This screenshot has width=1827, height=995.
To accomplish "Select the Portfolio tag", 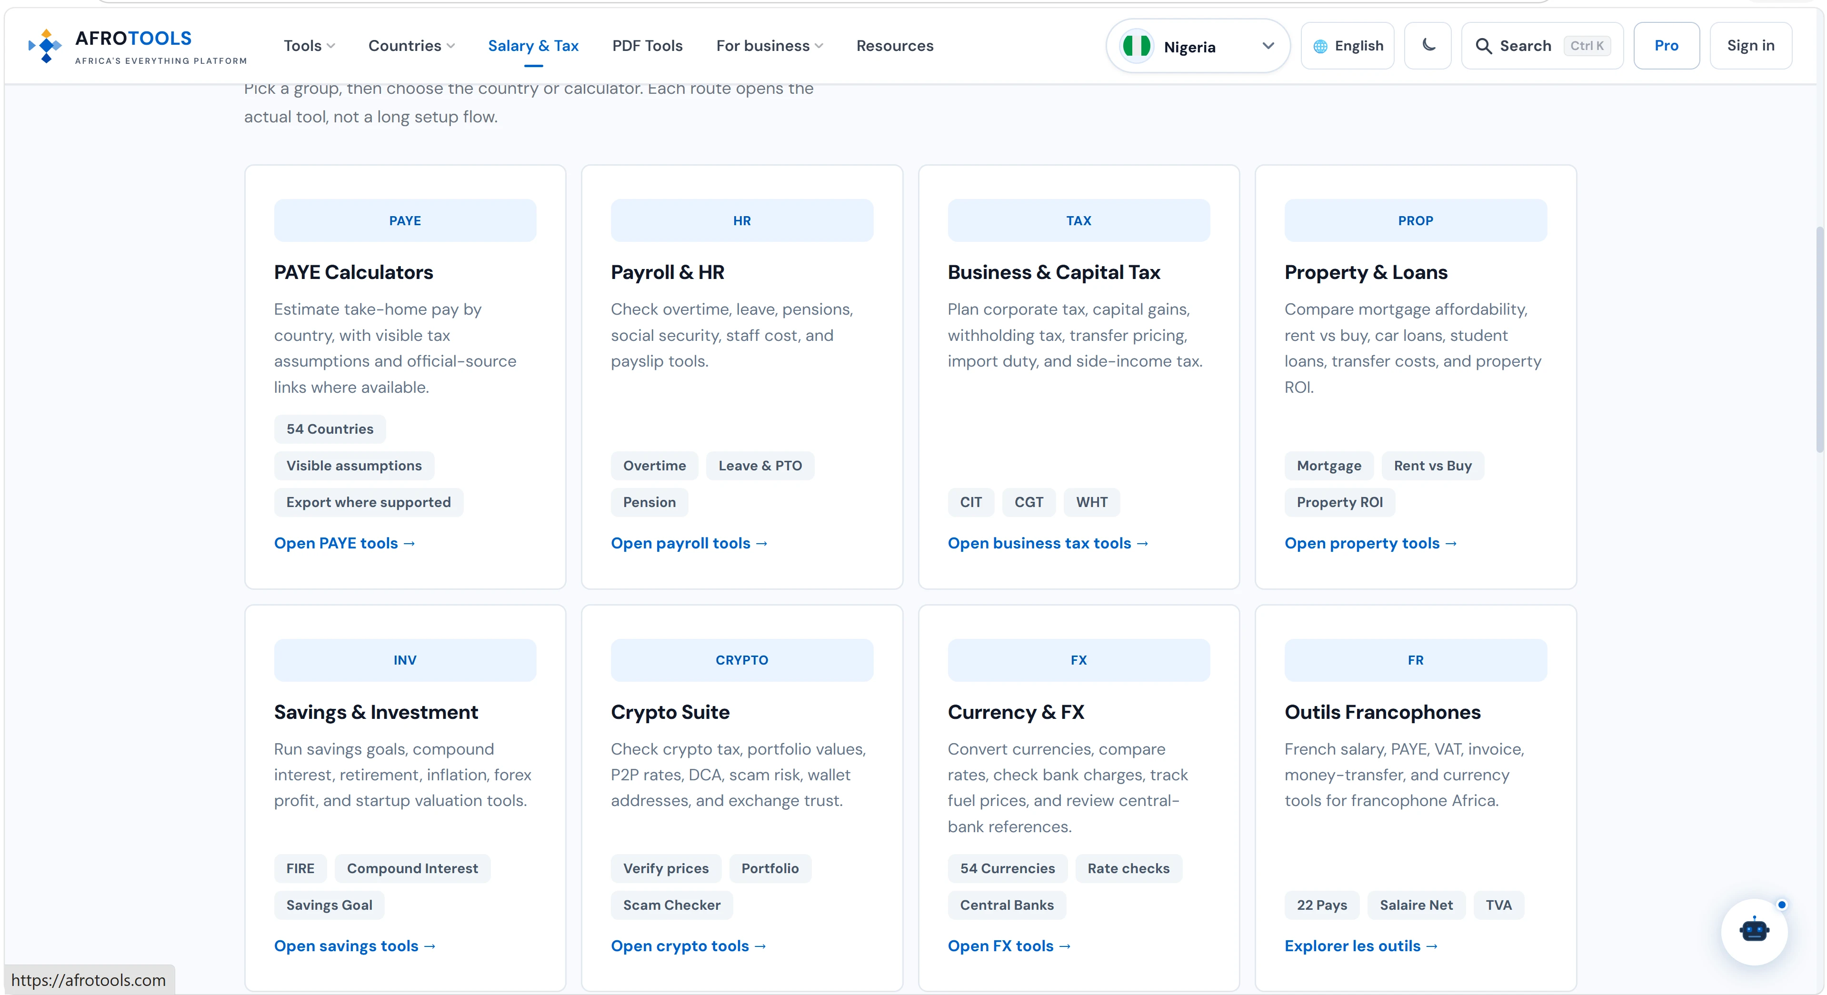I will pyautogui.click(x=770, y=869).
